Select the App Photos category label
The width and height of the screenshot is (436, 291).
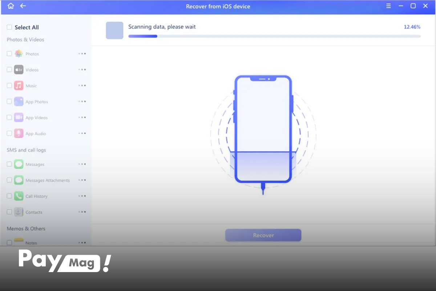(x=37, y=102)
